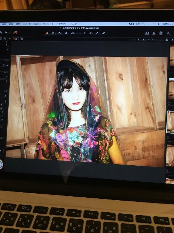Select the Rotate and straighten tool

click(x=72, y=33)
